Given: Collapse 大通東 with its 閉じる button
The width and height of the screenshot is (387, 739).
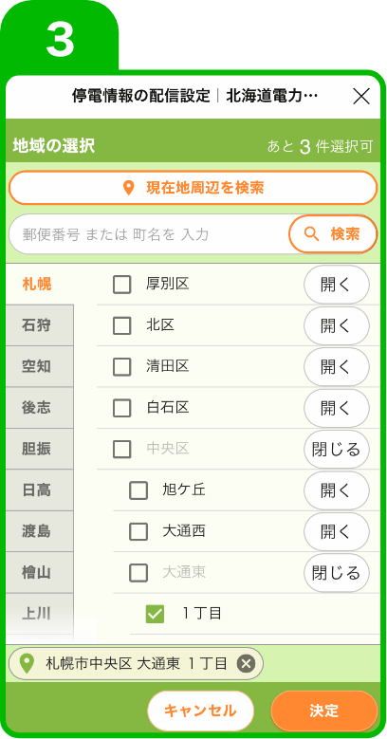Looking at the screenshot, I should [336, 573].
